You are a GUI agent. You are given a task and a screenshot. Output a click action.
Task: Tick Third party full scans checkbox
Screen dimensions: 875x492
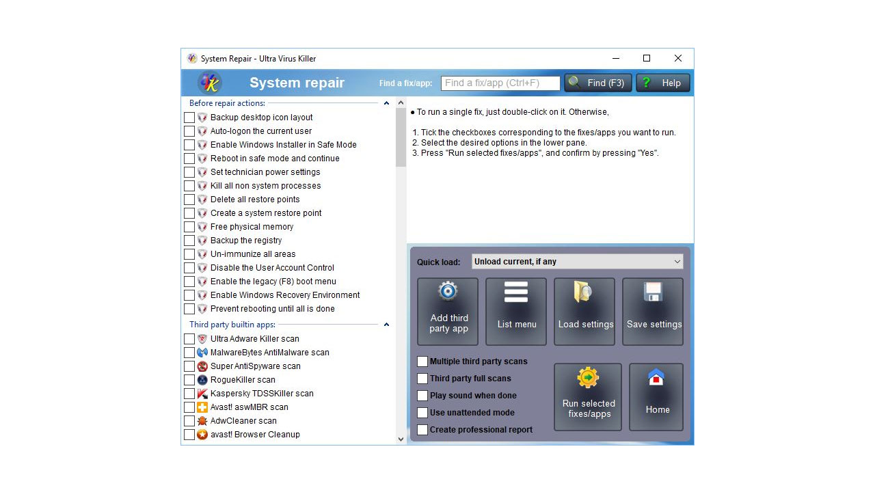(x=422, y=379)
